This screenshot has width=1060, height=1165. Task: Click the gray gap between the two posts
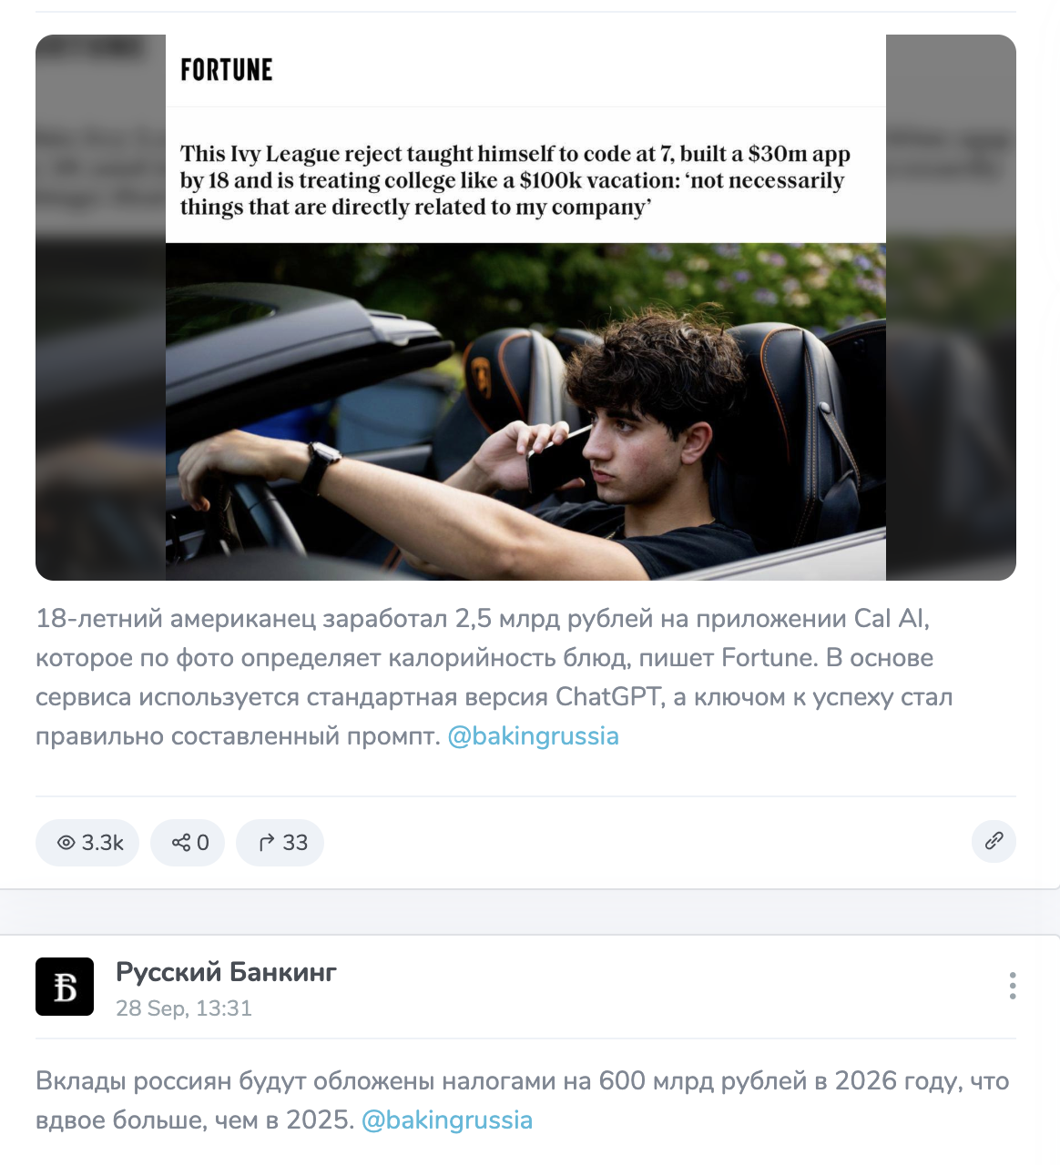(x=530, y=912)
